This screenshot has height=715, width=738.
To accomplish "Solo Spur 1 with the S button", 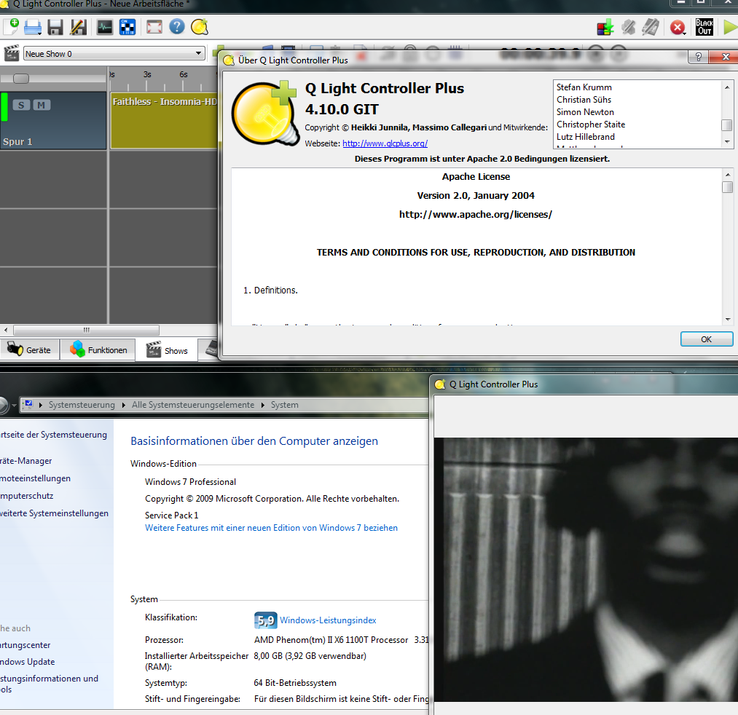I will point(21,105).
